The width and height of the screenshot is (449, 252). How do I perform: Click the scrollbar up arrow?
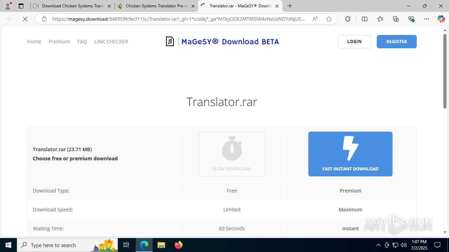(x=445, y=30)
